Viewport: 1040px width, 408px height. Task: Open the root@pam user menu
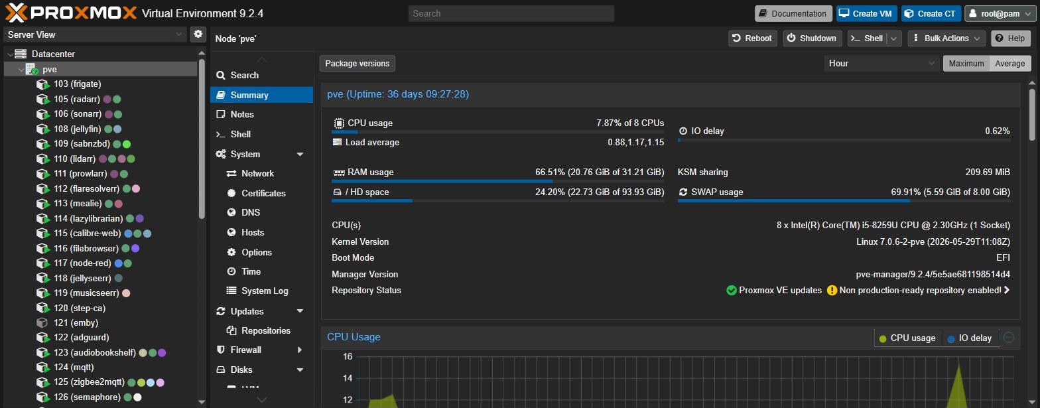pyautogui.click(x=1000, y=13)
